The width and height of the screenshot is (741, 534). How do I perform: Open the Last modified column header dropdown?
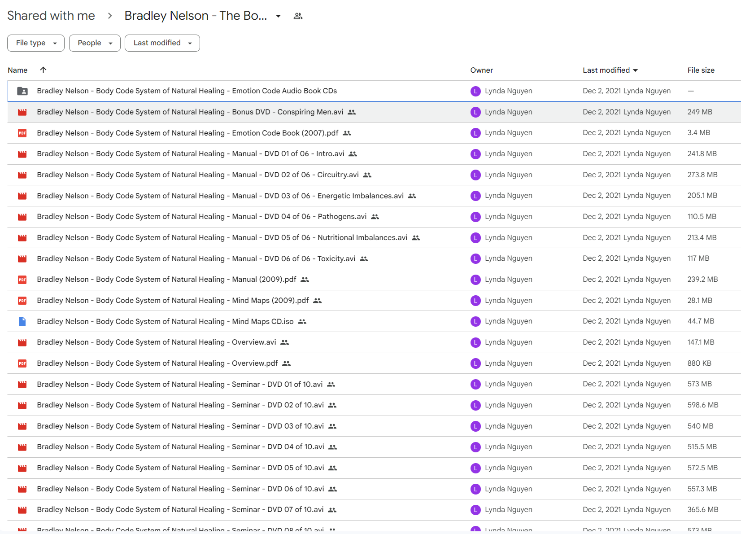tap(635, 70)
